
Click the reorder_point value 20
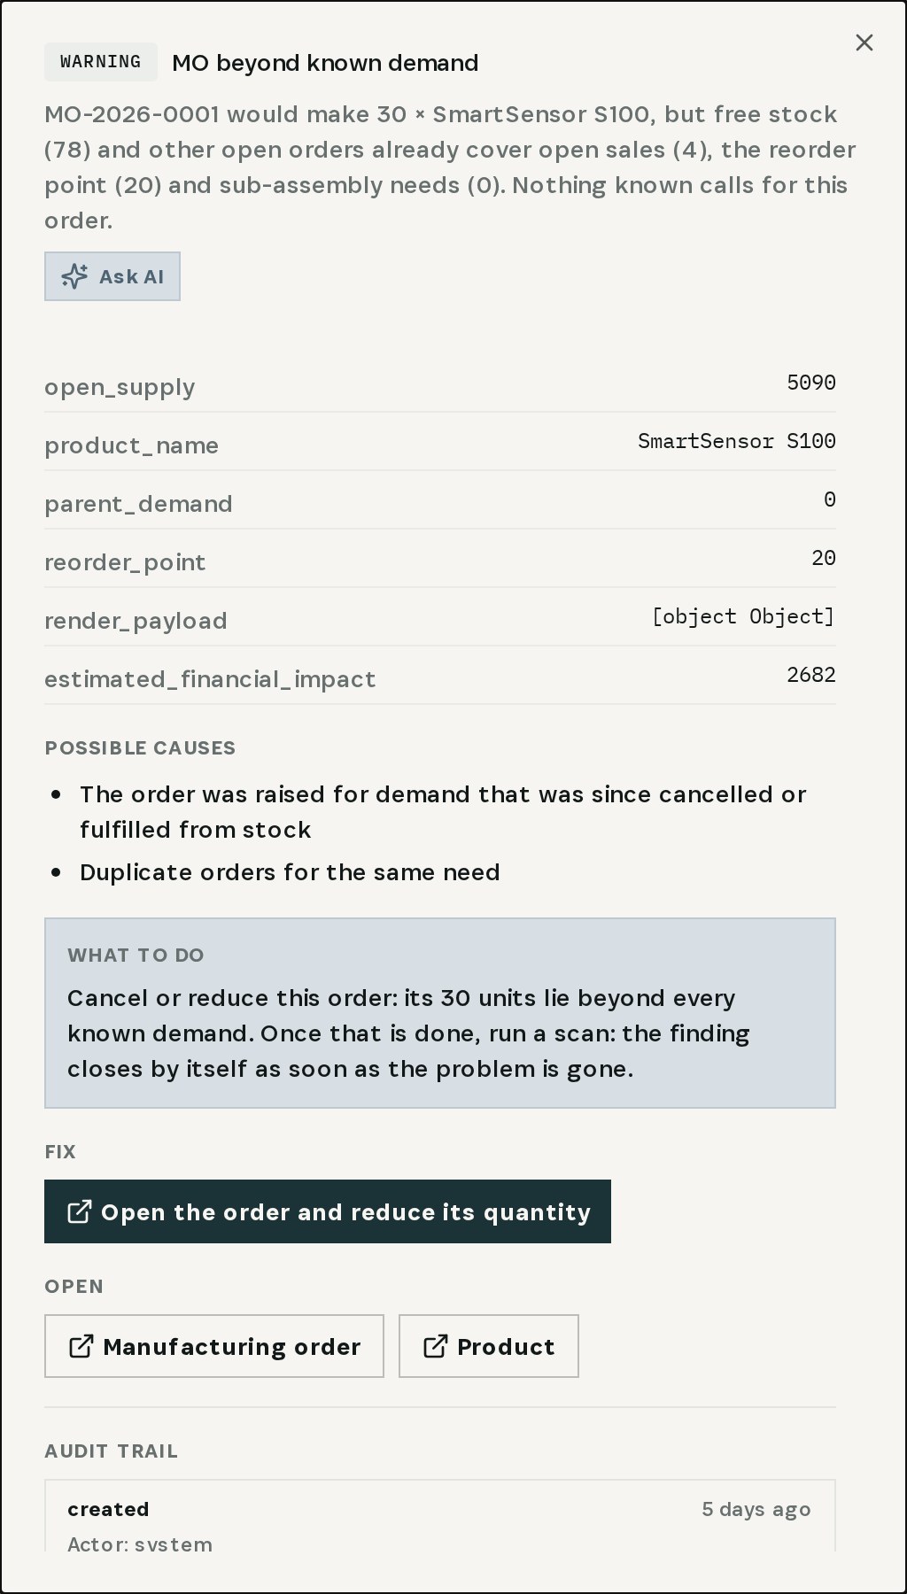(824, 558)
